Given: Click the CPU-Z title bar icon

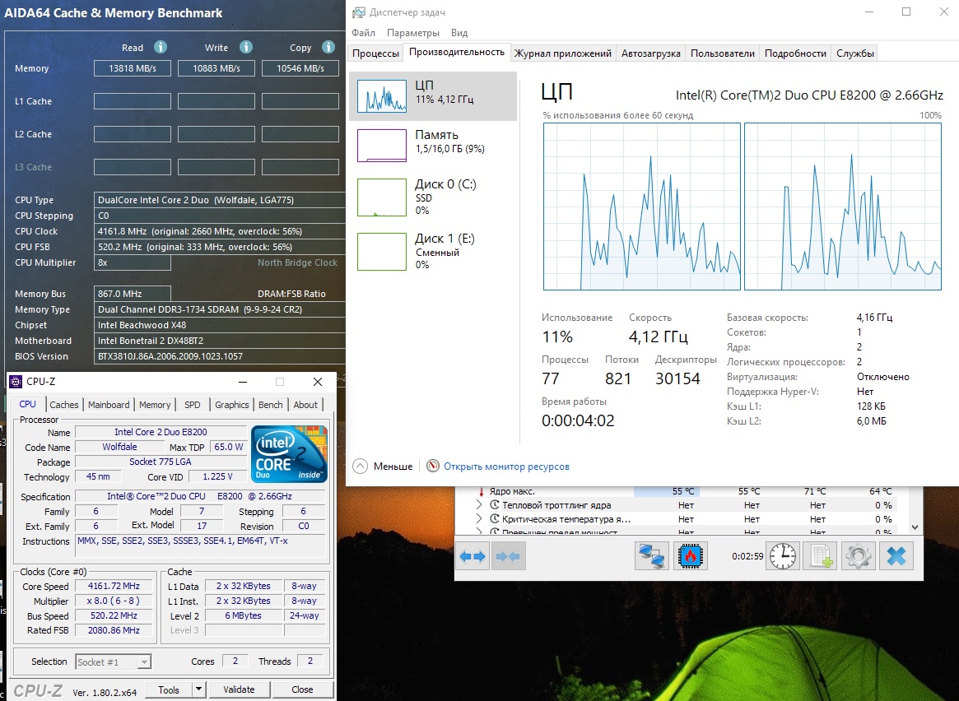Looking at the screenshot, I should (16, 382).
